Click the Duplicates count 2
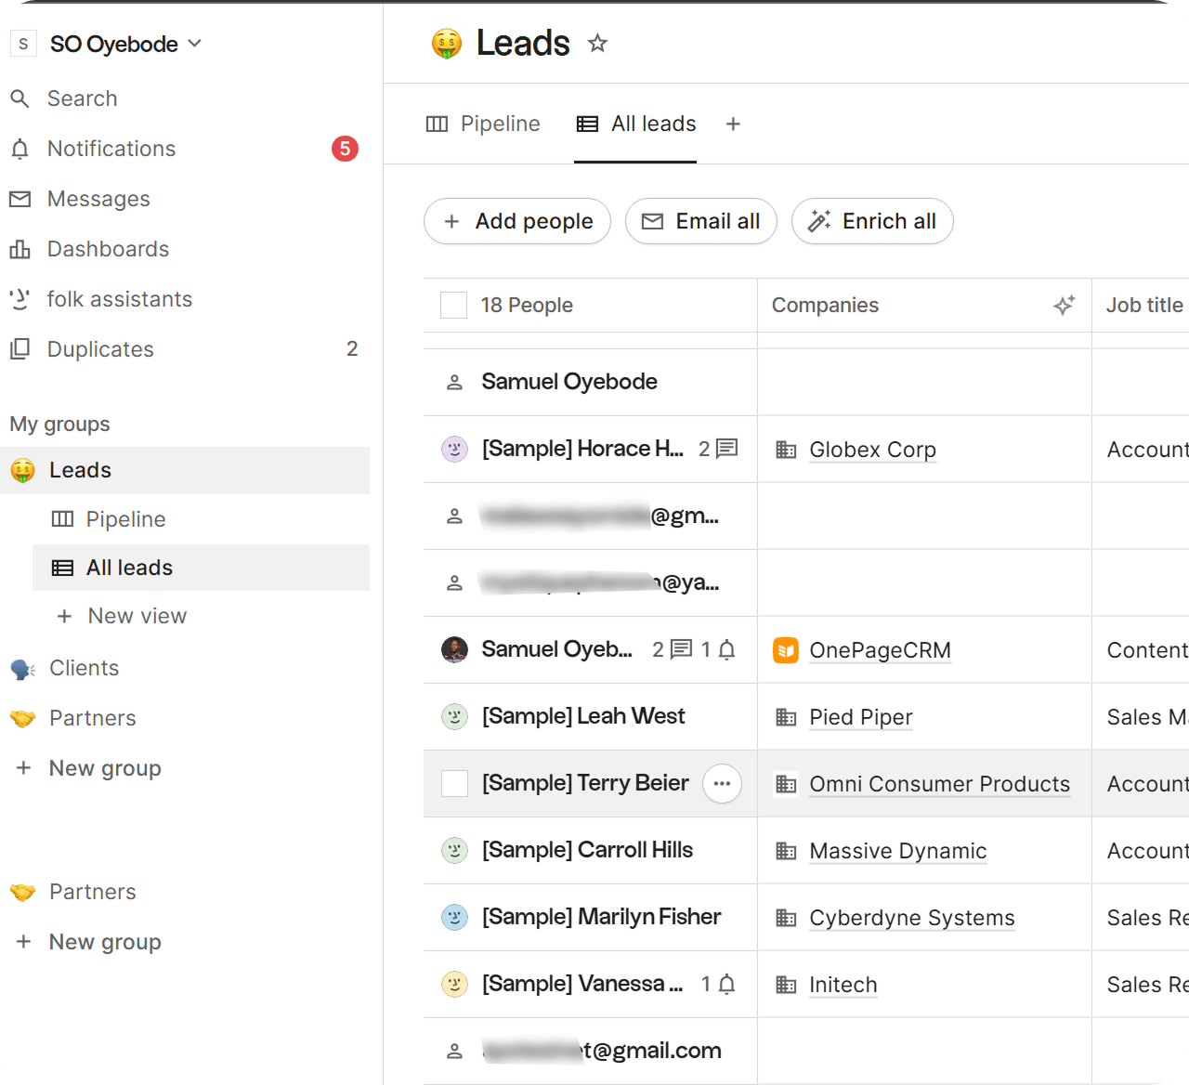1189x1085 pixels. (x=352, y=349)
